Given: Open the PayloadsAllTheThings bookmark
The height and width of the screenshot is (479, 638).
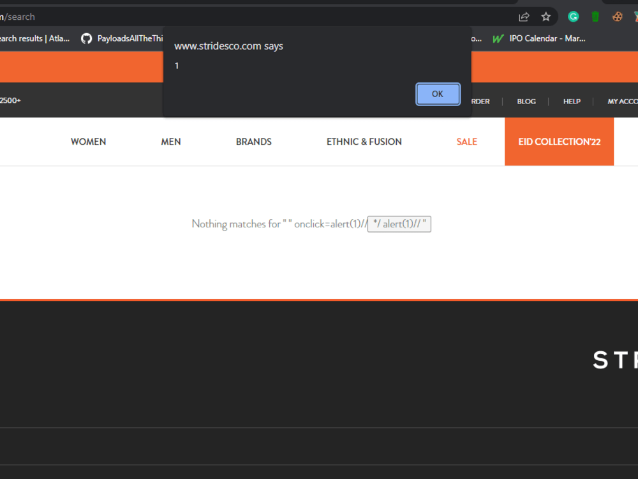Looking at the screenshot, I should (122, 38).
